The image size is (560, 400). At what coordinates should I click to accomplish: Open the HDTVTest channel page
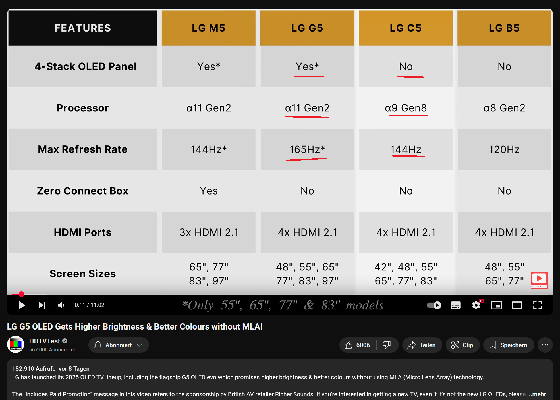[x=44, y=341]
